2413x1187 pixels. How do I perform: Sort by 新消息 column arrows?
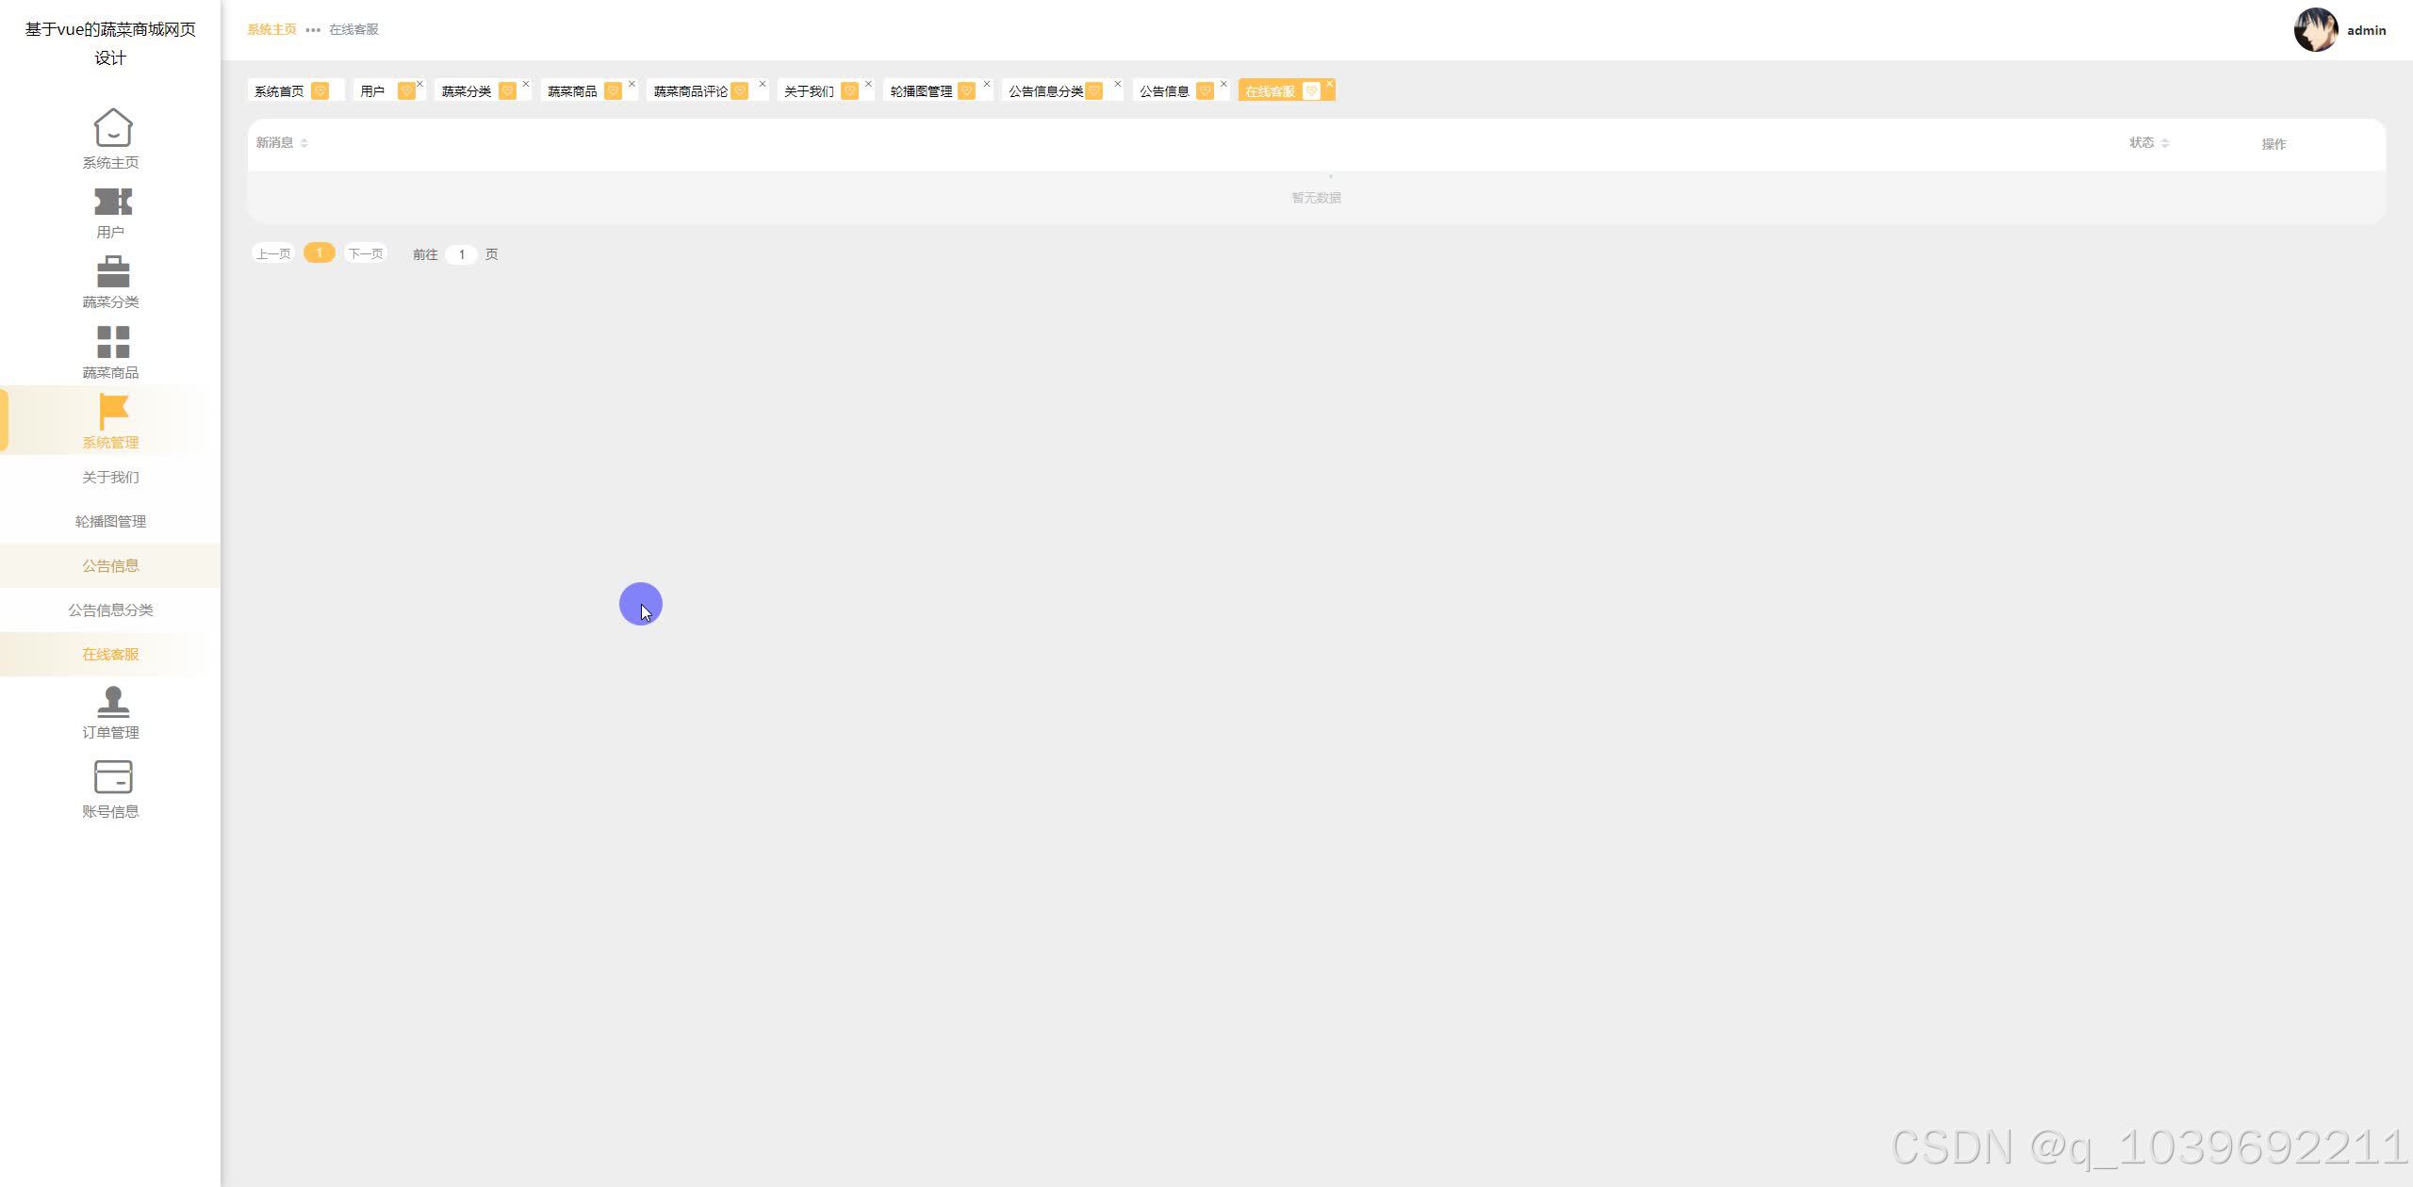(304, 143)
